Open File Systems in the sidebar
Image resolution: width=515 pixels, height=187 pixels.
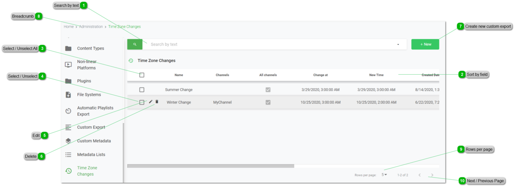[89, 95]
